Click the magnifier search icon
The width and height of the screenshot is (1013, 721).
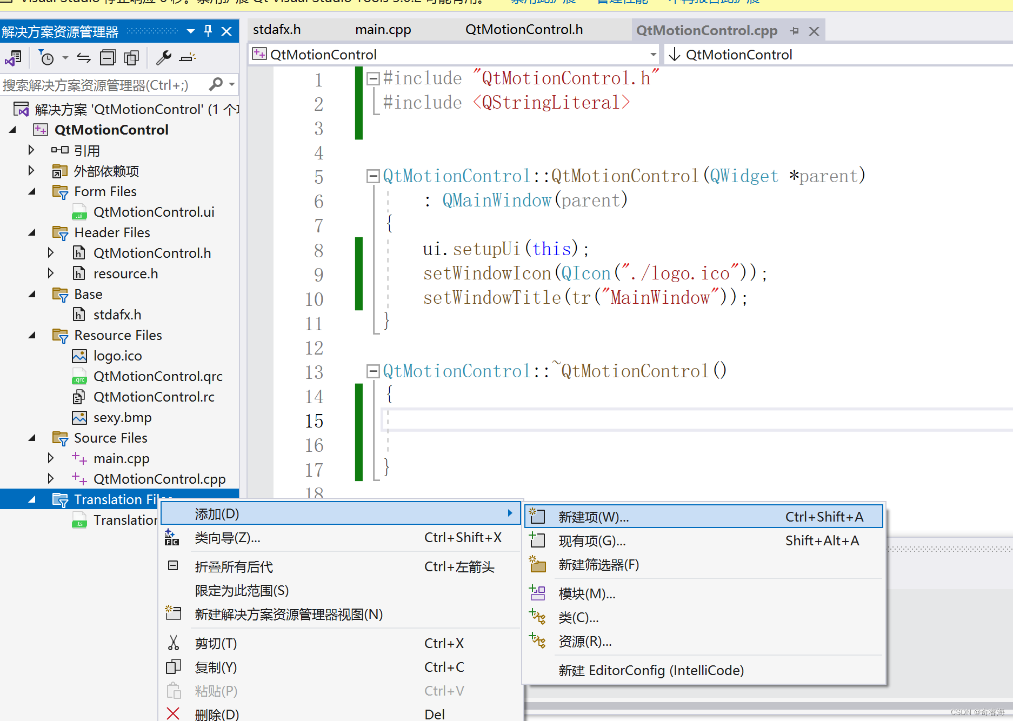tap(216, 84)
